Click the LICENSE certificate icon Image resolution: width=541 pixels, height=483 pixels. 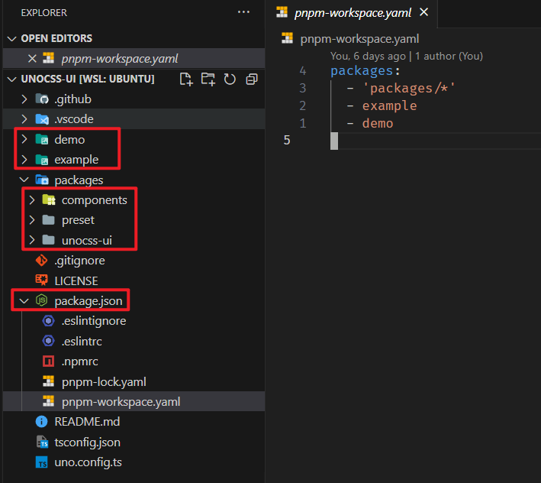(42, 280)
